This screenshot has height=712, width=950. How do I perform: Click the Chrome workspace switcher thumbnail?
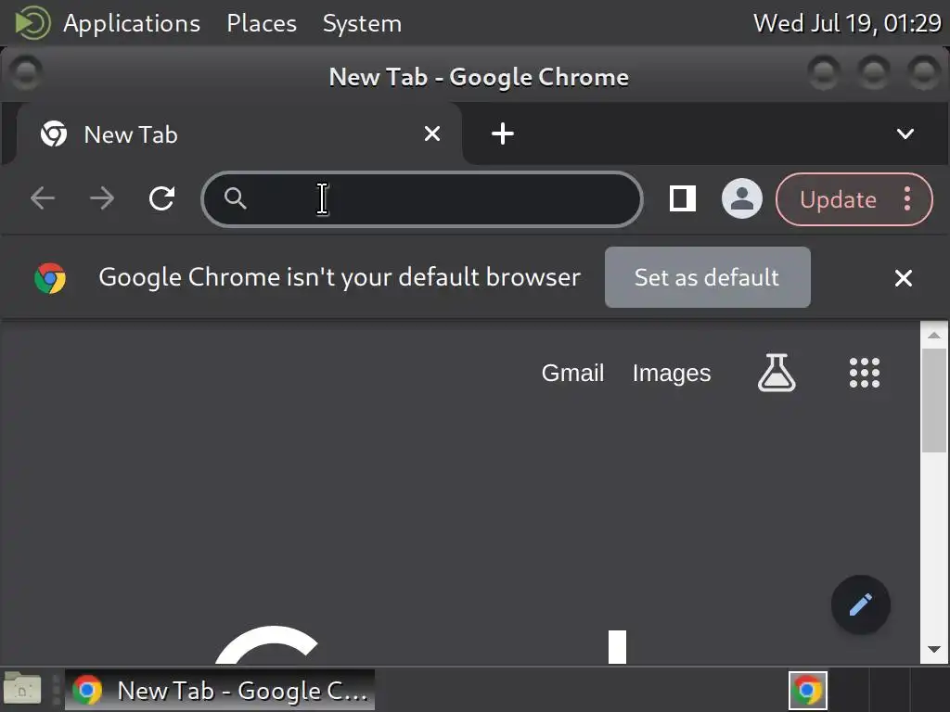(x=808, y=690)
